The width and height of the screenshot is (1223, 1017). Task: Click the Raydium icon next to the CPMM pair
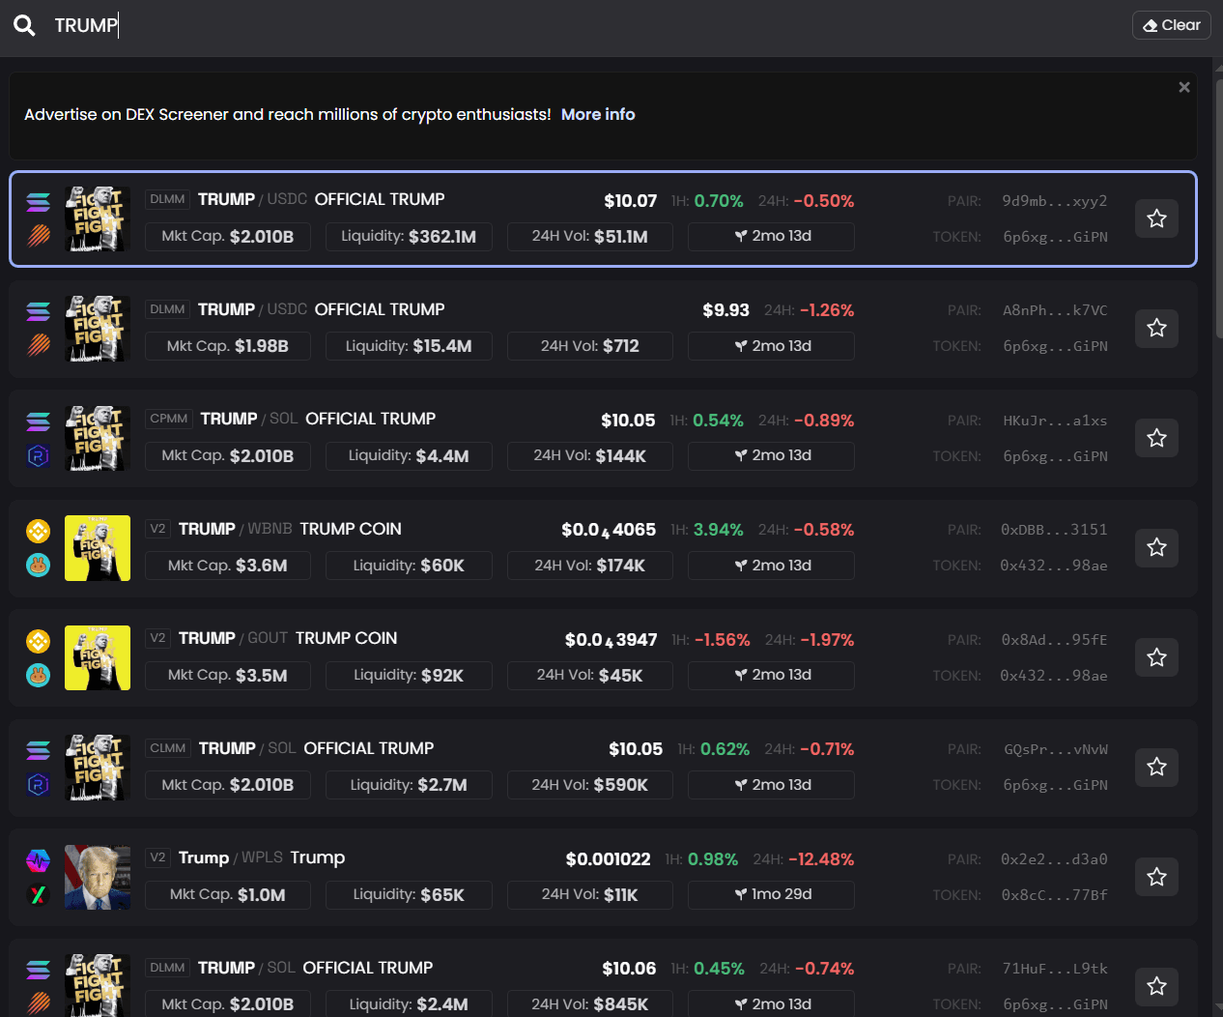(38, 454)
